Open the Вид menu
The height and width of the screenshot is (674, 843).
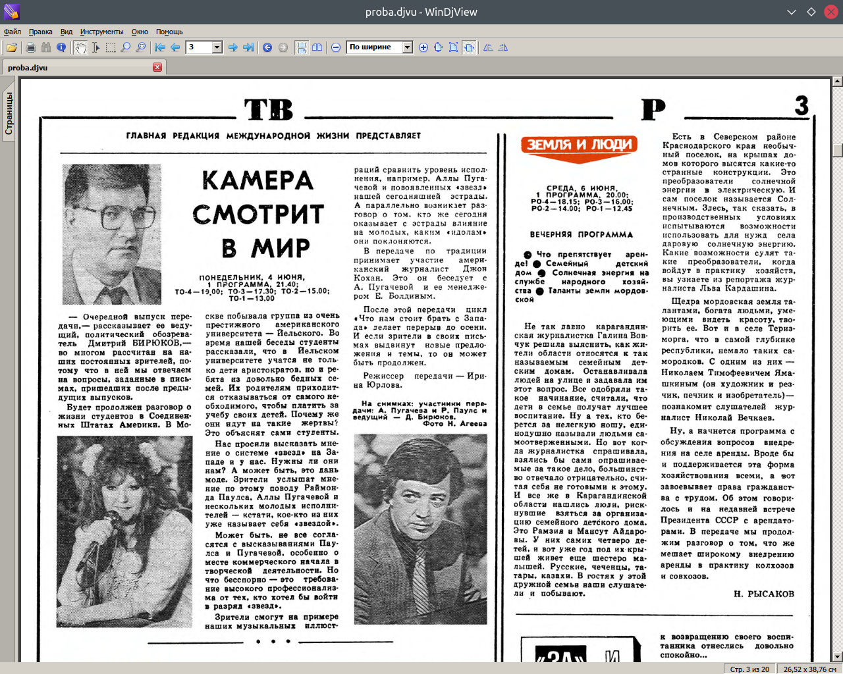point(67,32)
